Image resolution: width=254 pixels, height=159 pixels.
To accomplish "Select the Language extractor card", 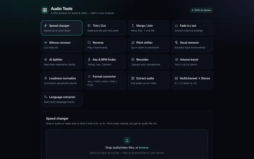I will [62, 99].
